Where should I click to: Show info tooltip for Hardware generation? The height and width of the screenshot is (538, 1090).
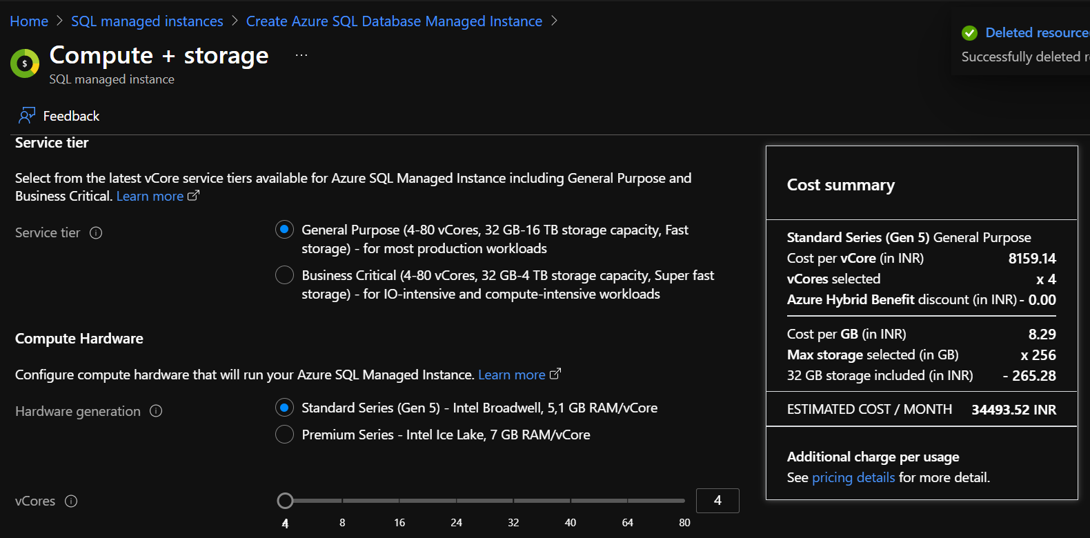pyautogui.click(x=156, y=411)
